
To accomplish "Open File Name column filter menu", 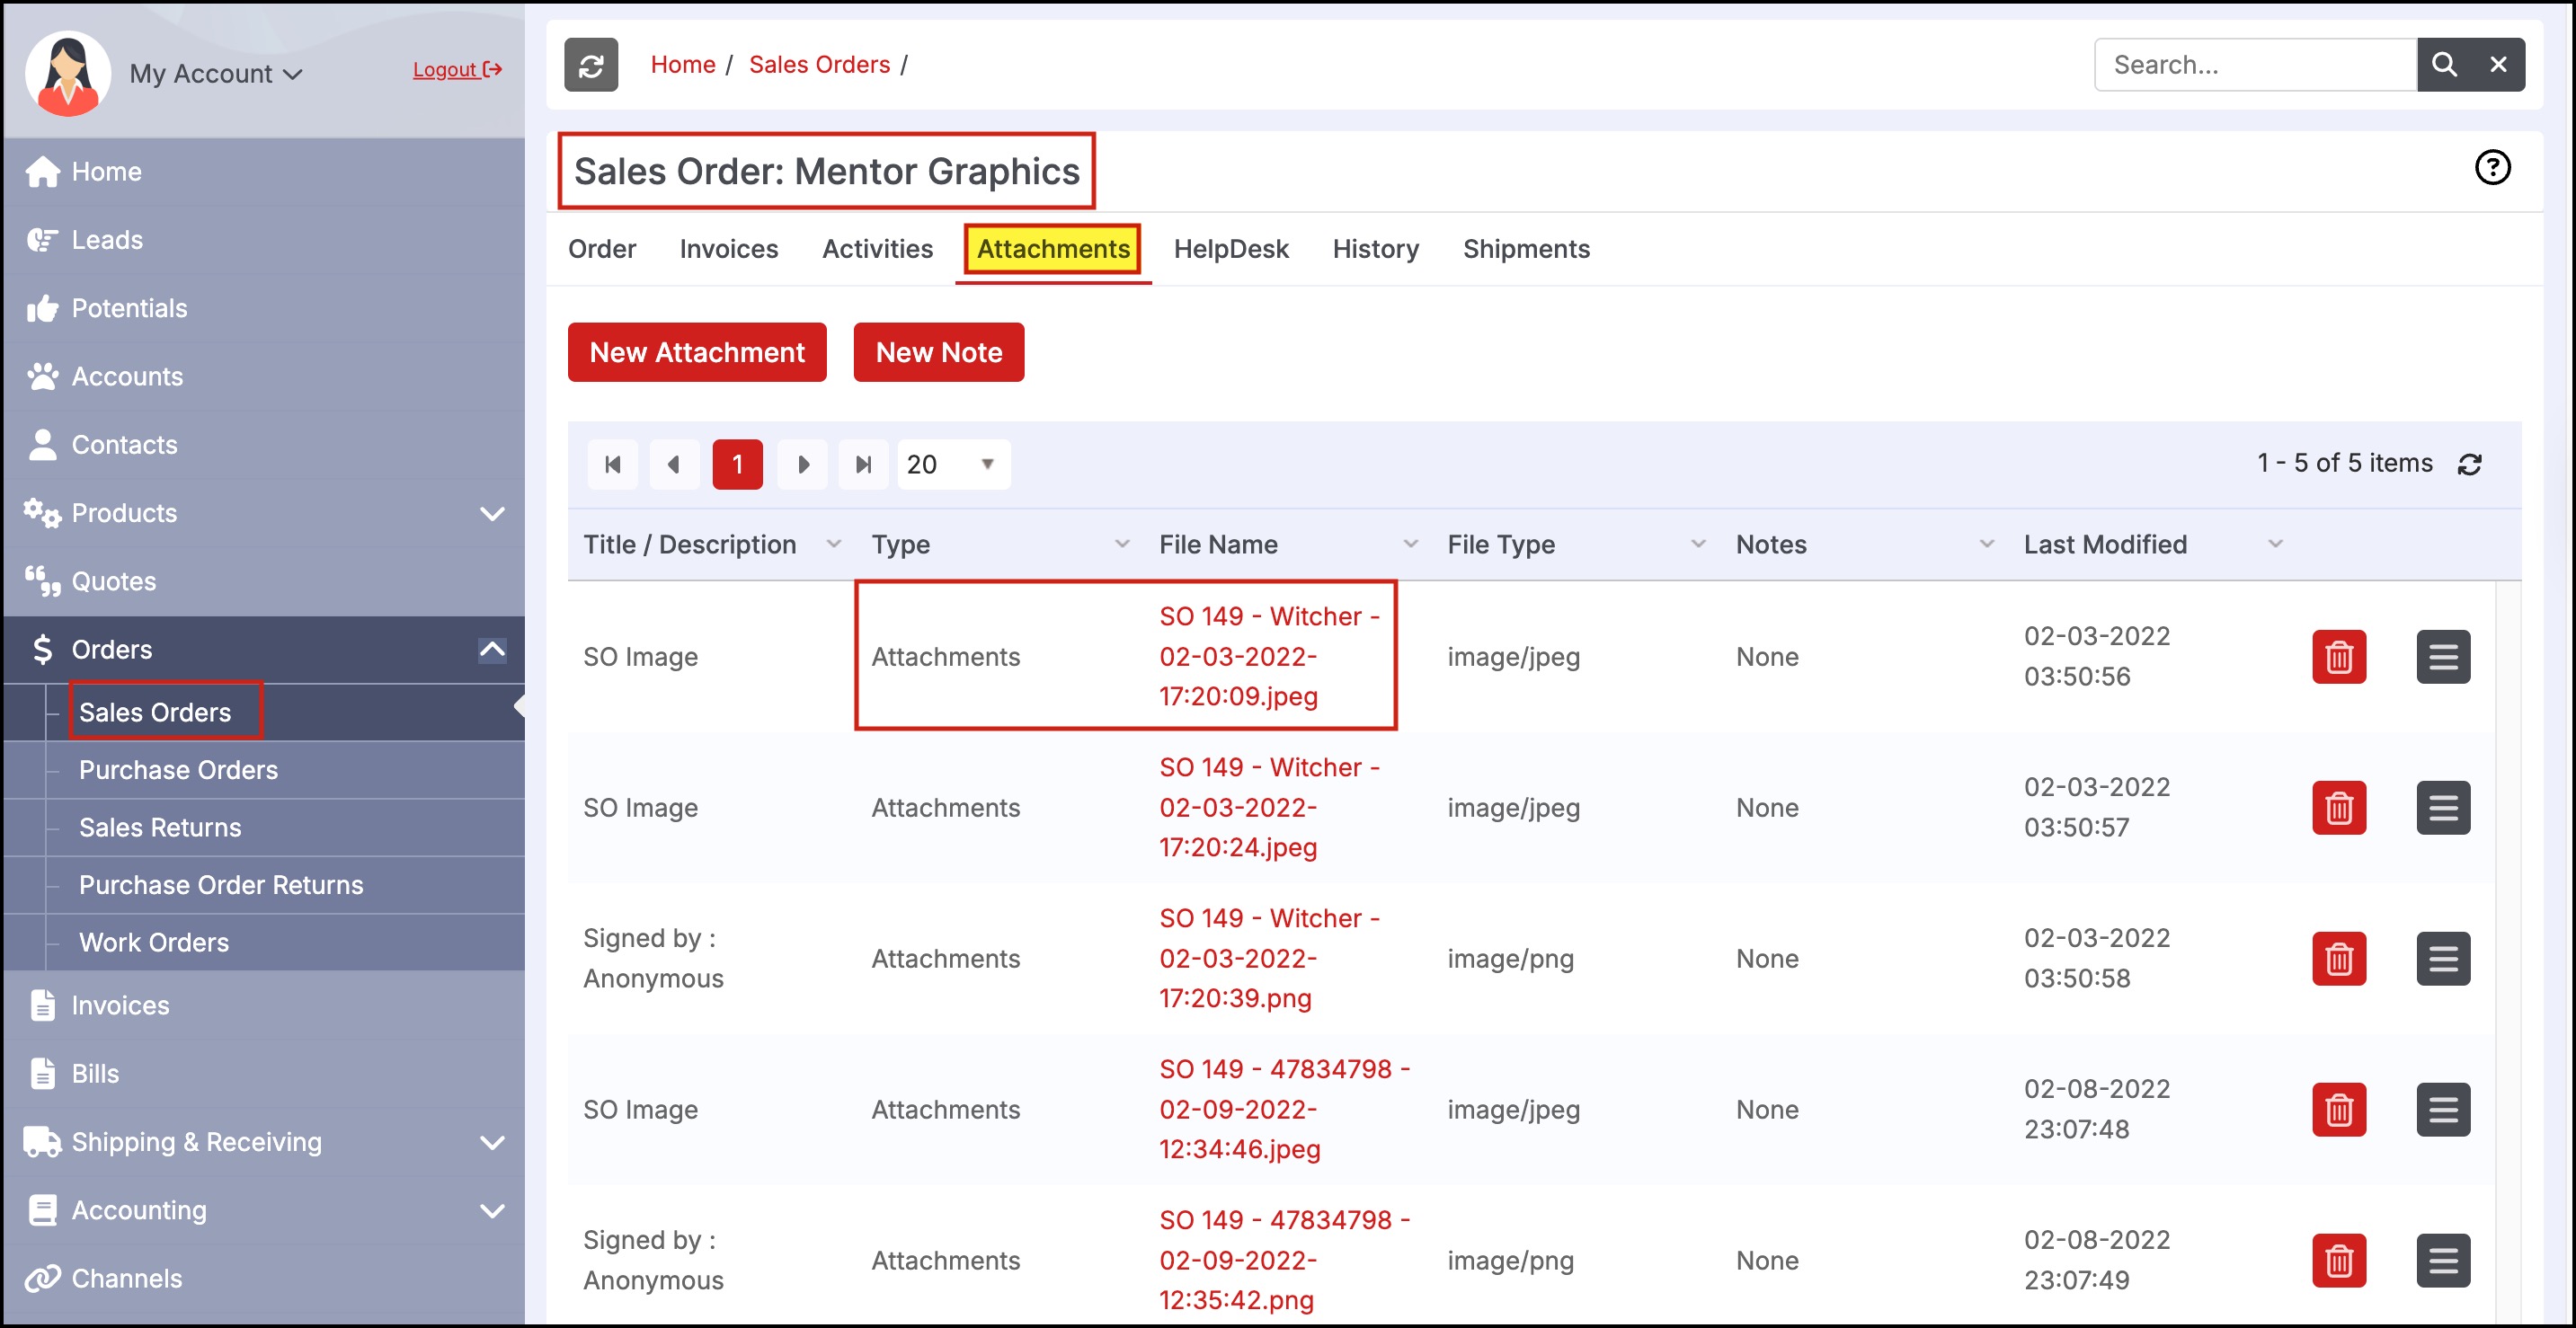I will 1411,544.
